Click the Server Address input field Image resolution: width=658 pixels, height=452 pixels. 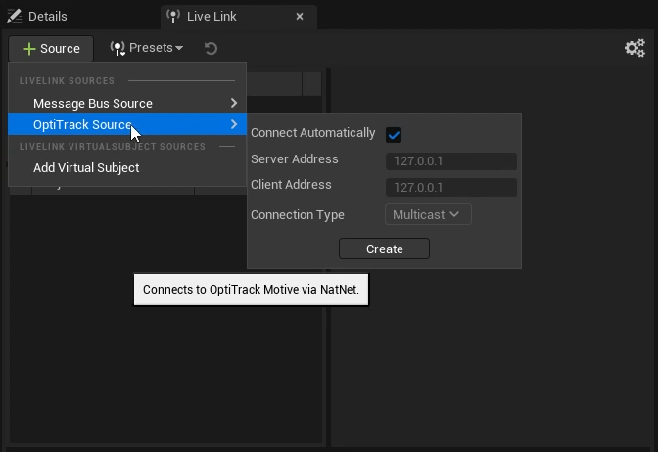pyautogui.click(x=450, y=161)
